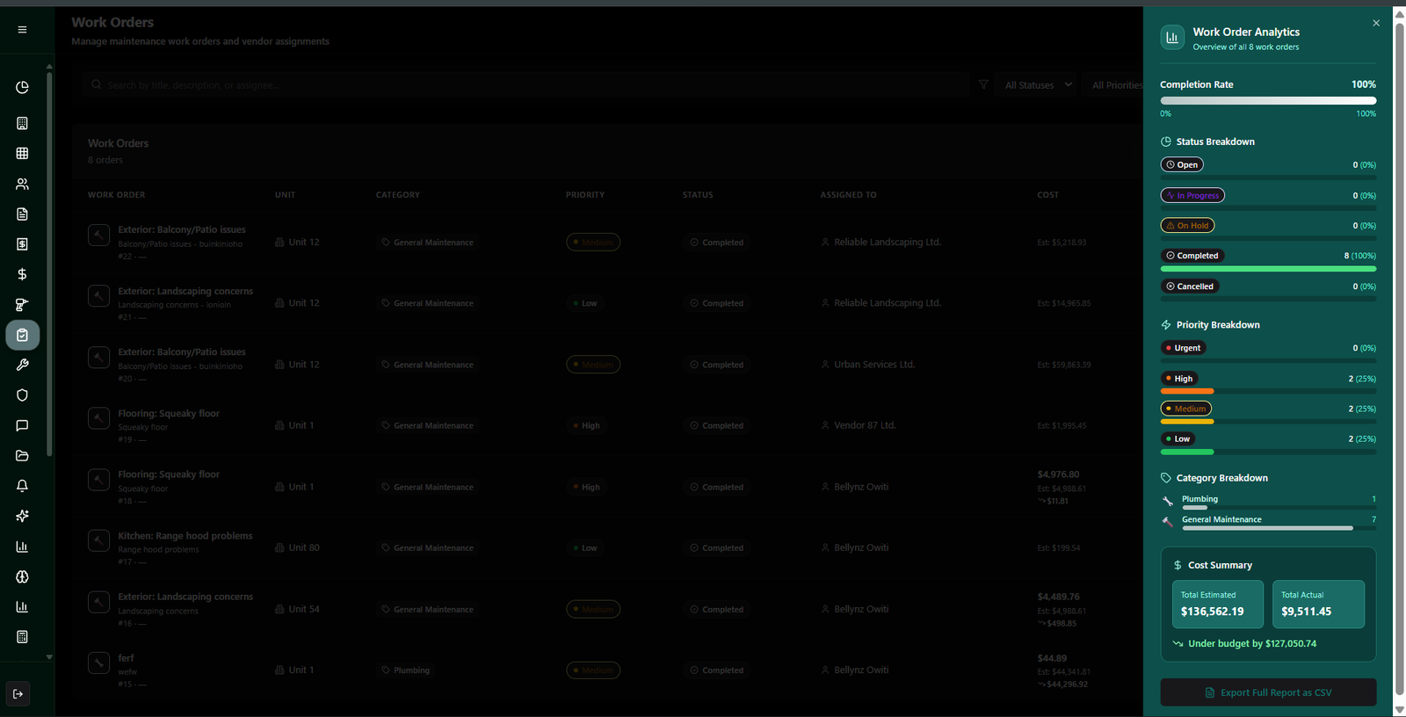Click the In Progress status badge
Viewport: 1406px width, 717px height.
click(1192, 195)
